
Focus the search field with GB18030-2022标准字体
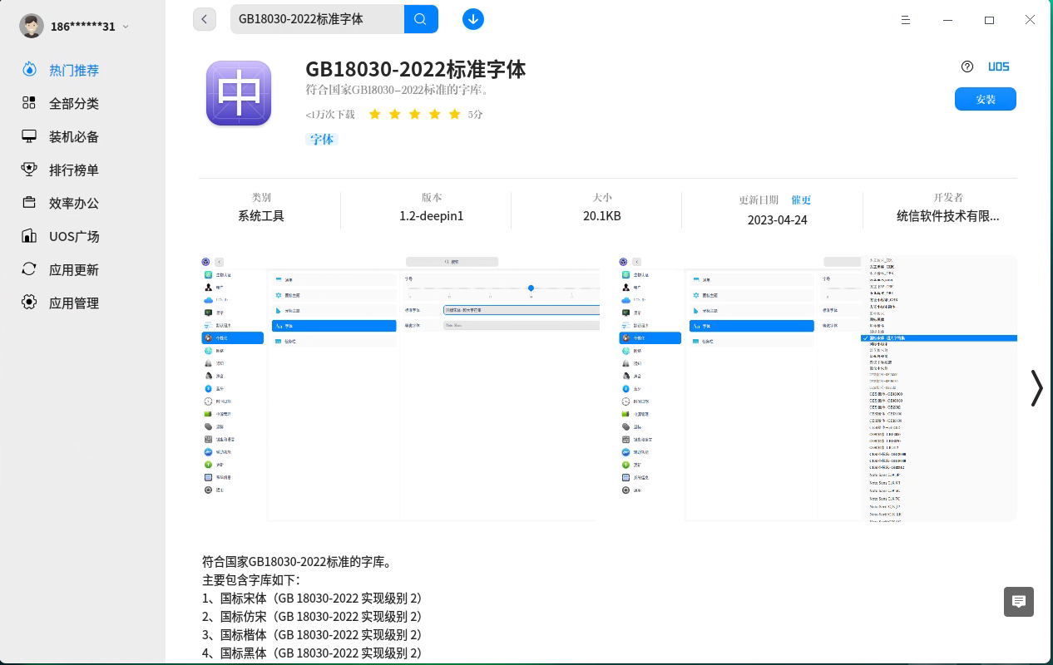(317, 19)
